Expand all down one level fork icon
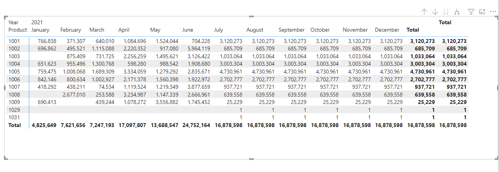Viewport: 499px width, 172px height. tap(457, 12)
